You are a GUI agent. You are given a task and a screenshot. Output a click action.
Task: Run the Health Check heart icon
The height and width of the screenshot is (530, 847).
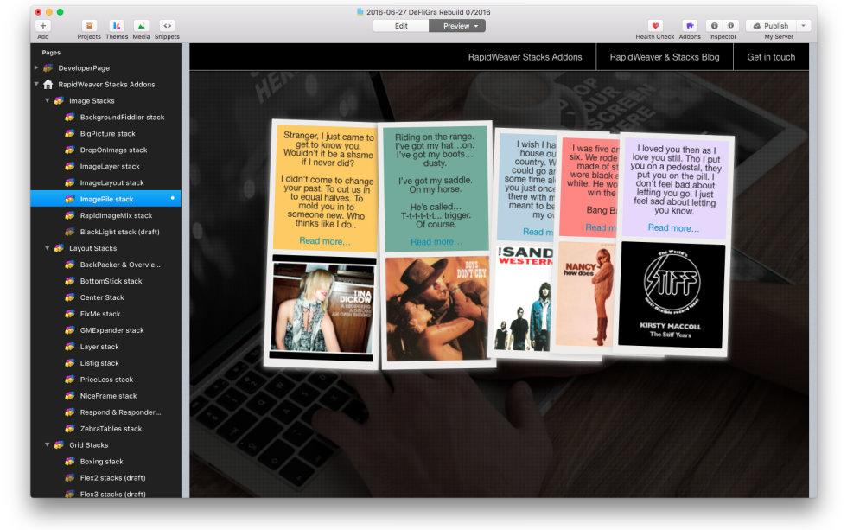point(655,25)
